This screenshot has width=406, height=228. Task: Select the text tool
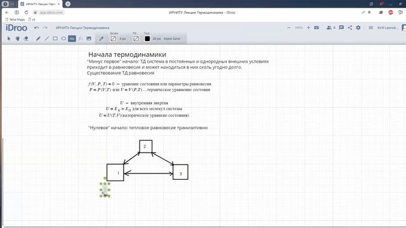tap(72, 39)
